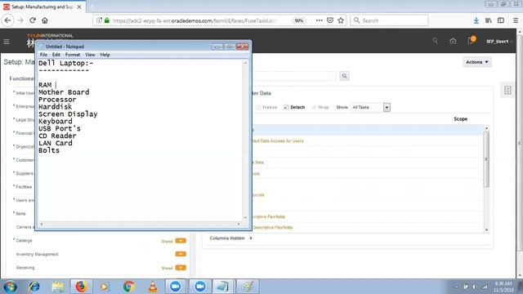This screenshot has width=523, height=294.
Task: Click the task search magnifier button
Action: point(344,76)
